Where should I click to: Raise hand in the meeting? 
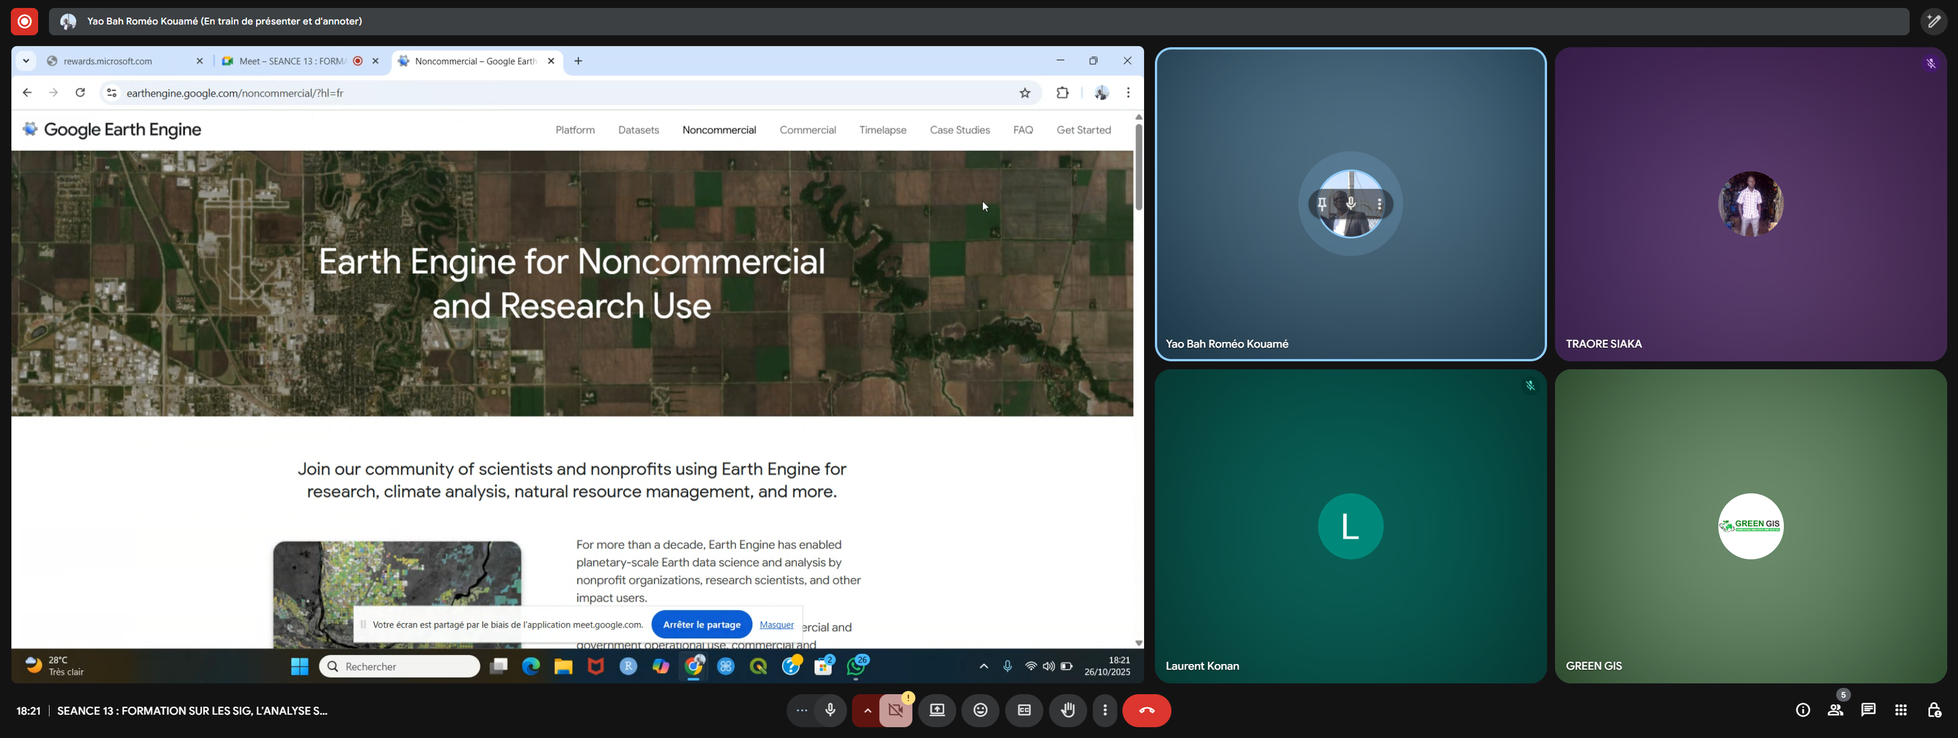point(1067,710)
